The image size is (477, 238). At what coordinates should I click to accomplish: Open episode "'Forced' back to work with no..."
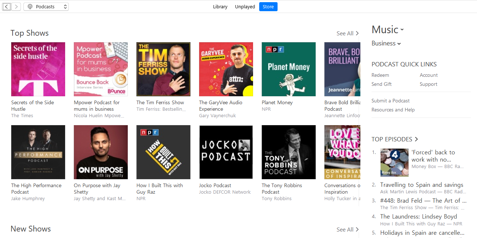click(433, 156)
